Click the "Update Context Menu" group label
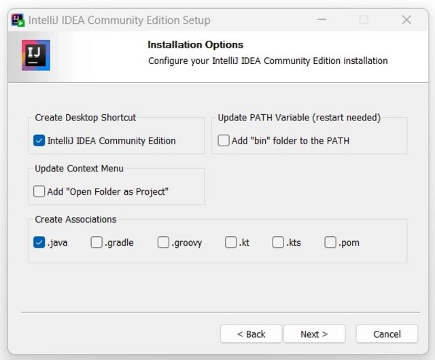 (x=79, y=168)
